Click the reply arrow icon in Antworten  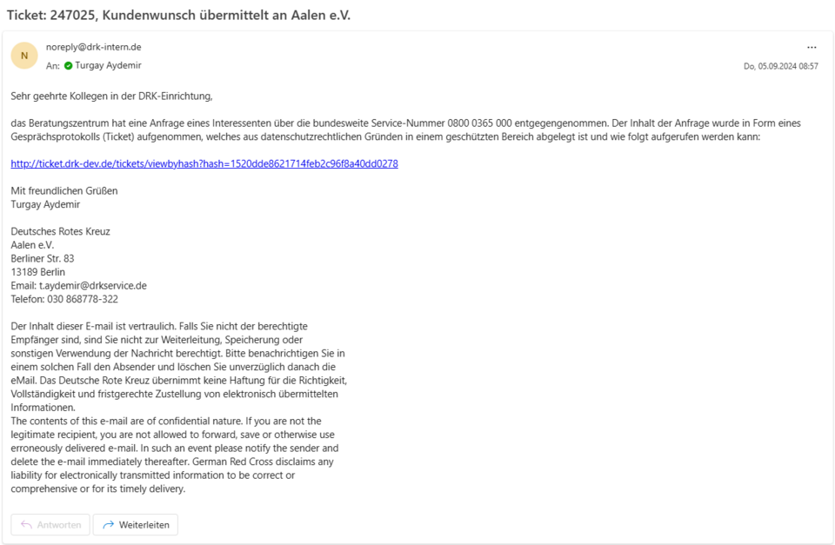point(26,525)
